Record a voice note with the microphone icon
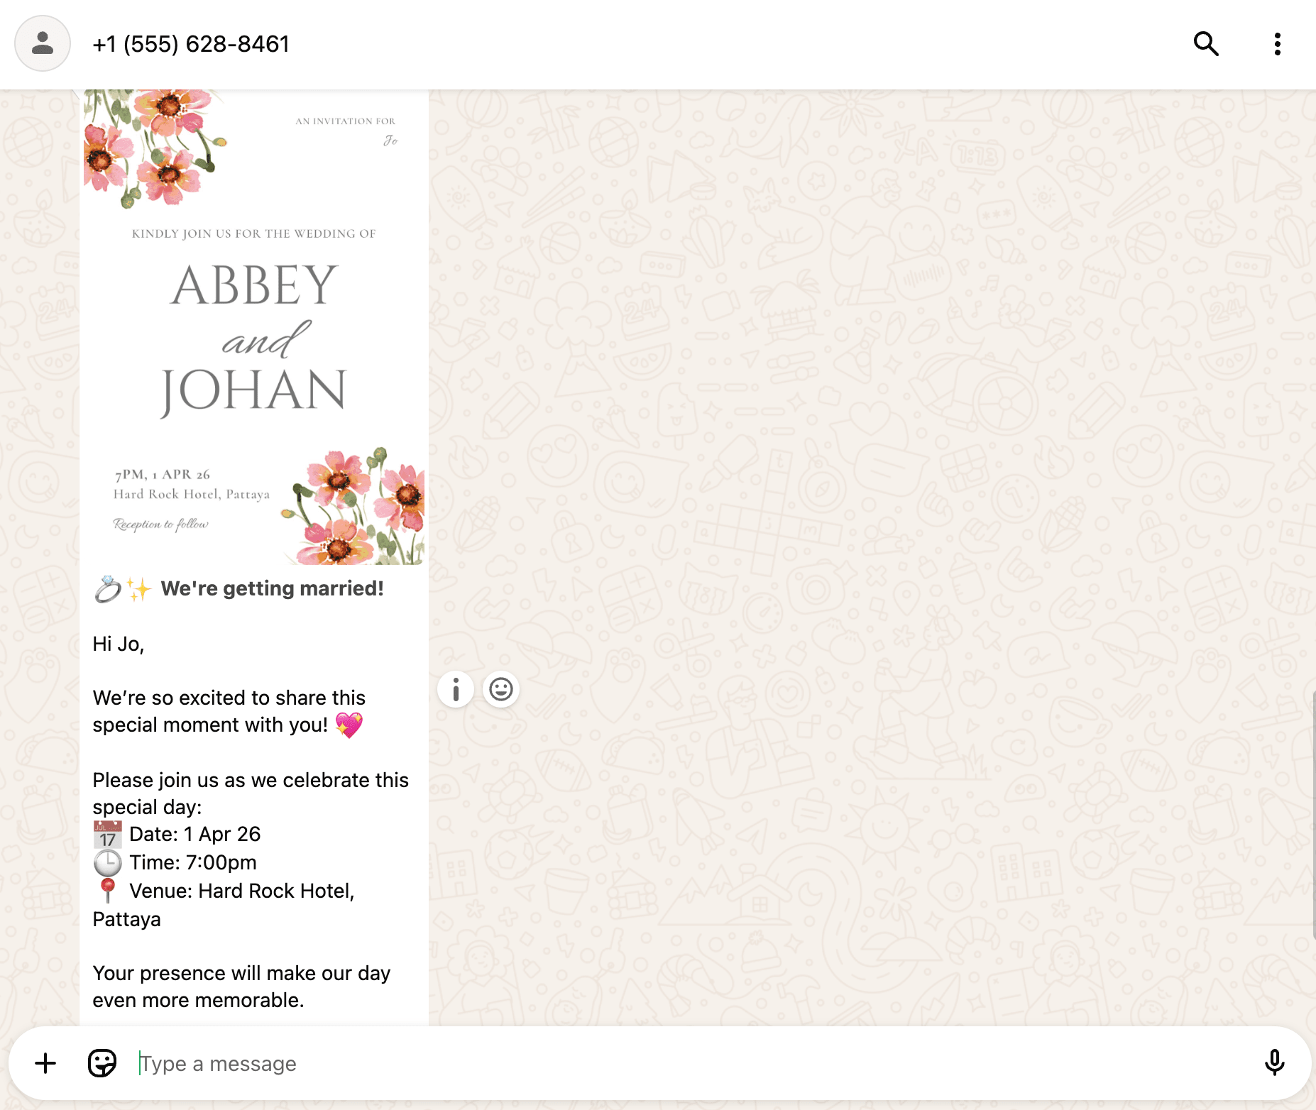 [x=1274, y=1063]
